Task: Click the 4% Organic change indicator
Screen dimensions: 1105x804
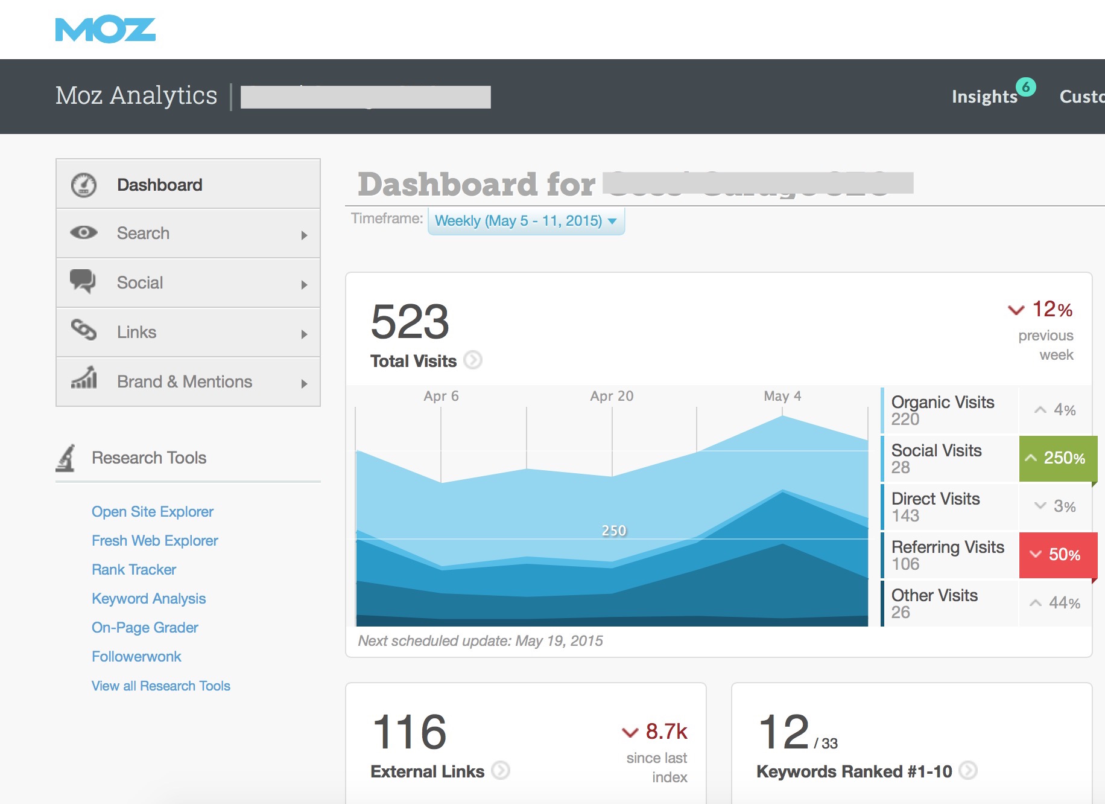Action: tap(1055, 410)
